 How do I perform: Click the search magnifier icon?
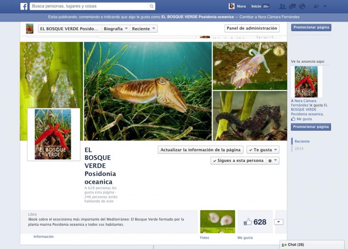[152, 6]
